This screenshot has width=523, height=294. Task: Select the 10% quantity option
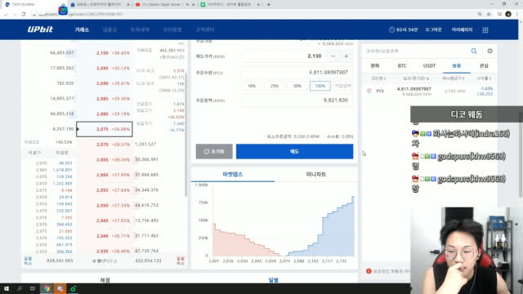(x=252, y=86)
